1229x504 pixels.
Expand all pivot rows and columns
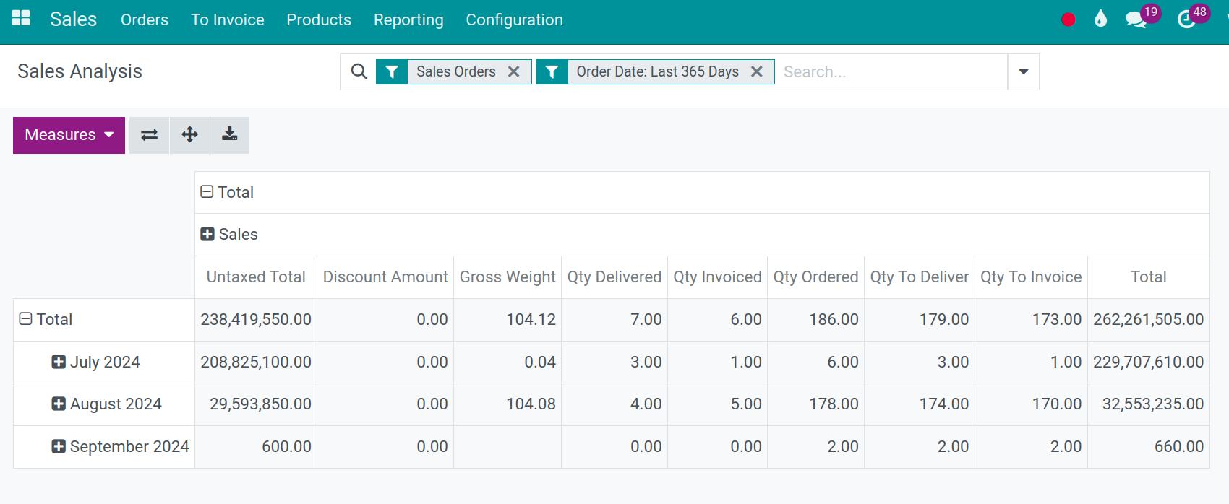click(189, 135)
